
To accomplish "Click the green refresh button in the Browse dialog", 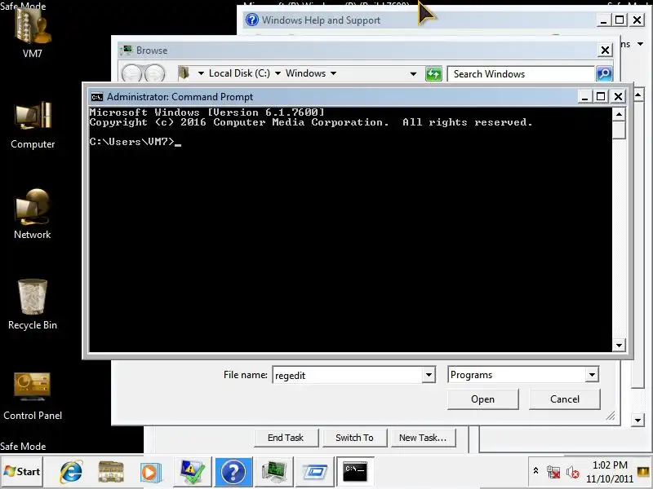I will (433, 74).
